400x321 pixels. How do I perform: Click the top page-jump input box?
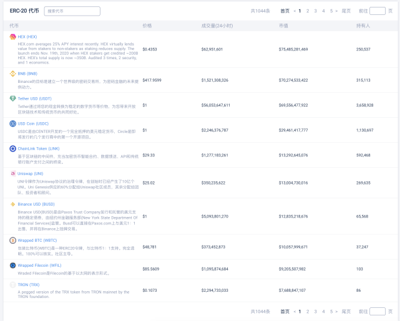pyautogui.click(x=378, y=11)
